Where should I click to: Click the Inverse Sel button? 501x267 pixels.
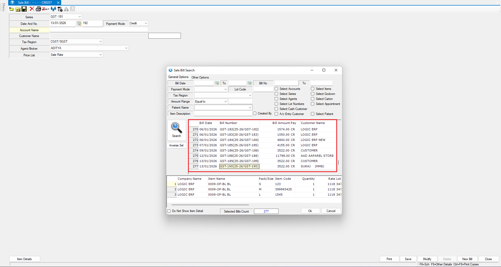(176, 145)
